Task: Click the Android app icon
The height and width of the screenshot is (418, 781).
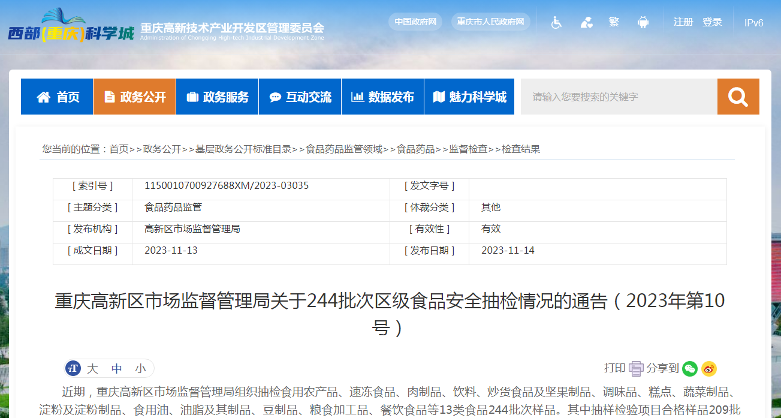Action: click(x=643, y=22)
